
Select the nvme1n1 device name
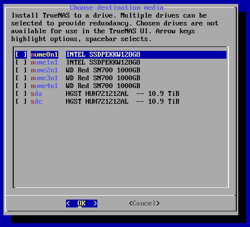[x=45, y=63]
